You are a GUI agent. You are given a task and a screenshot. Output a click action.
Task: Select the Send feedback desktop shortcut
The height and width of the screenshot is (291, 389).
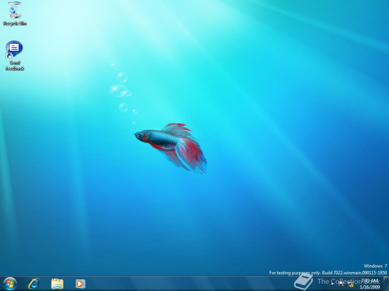pos(14,56)
